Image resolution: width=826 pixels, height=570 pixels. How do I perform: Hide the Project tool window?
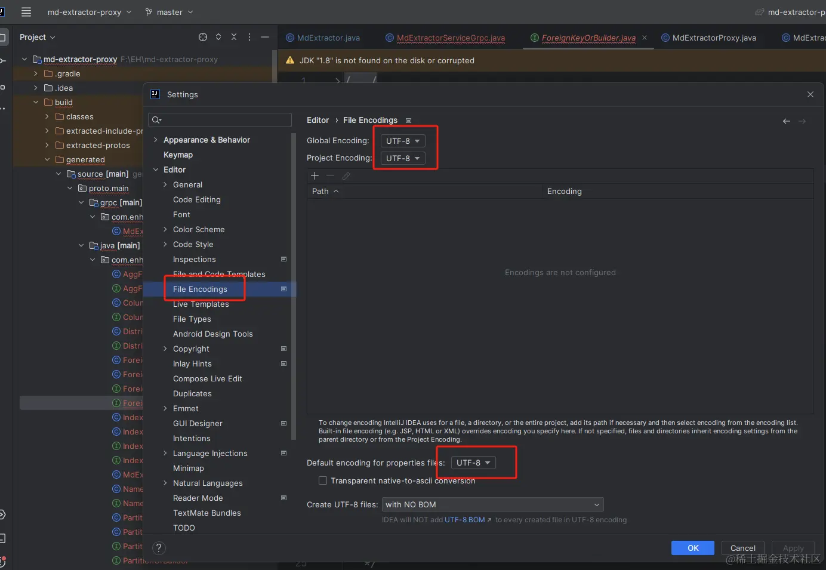(265, 37)
